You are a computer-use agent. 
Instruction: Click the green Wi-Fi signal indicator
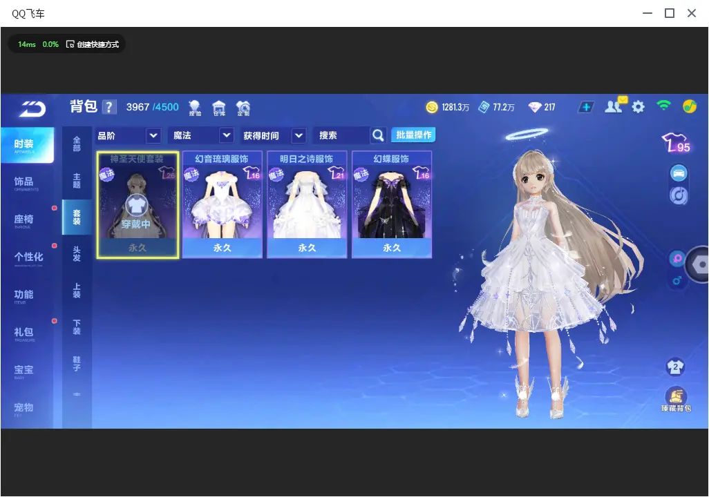(x=663, y=106)
